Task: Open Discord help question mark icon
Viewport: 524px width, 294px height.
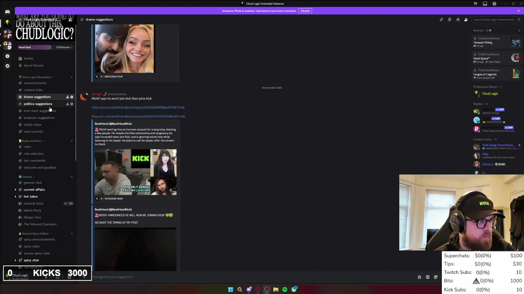Action: [x=495, y=4]
